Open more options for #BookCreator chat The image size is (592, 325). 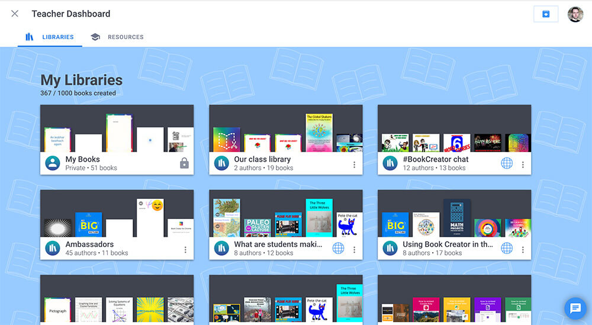coord(523,165)
